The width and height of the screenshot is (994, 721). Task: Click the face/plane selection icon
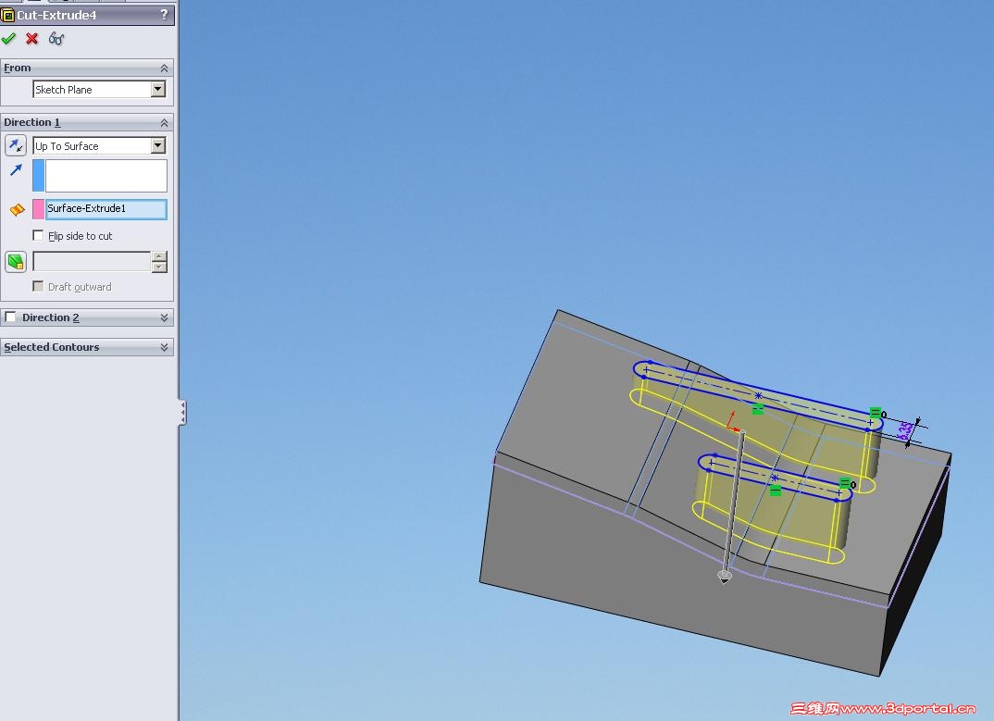pyautogui.click(x=17, y=209)
